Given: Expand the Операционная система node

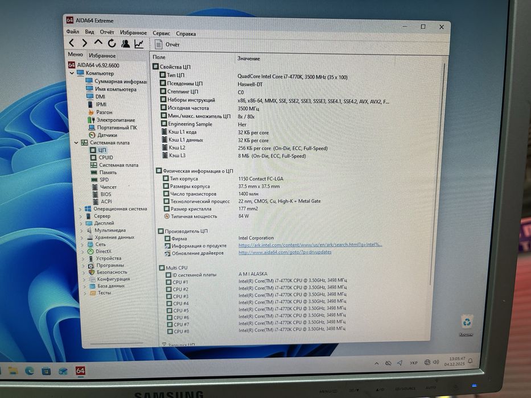Looking at the screenshot, I should (x=80, y=209).
